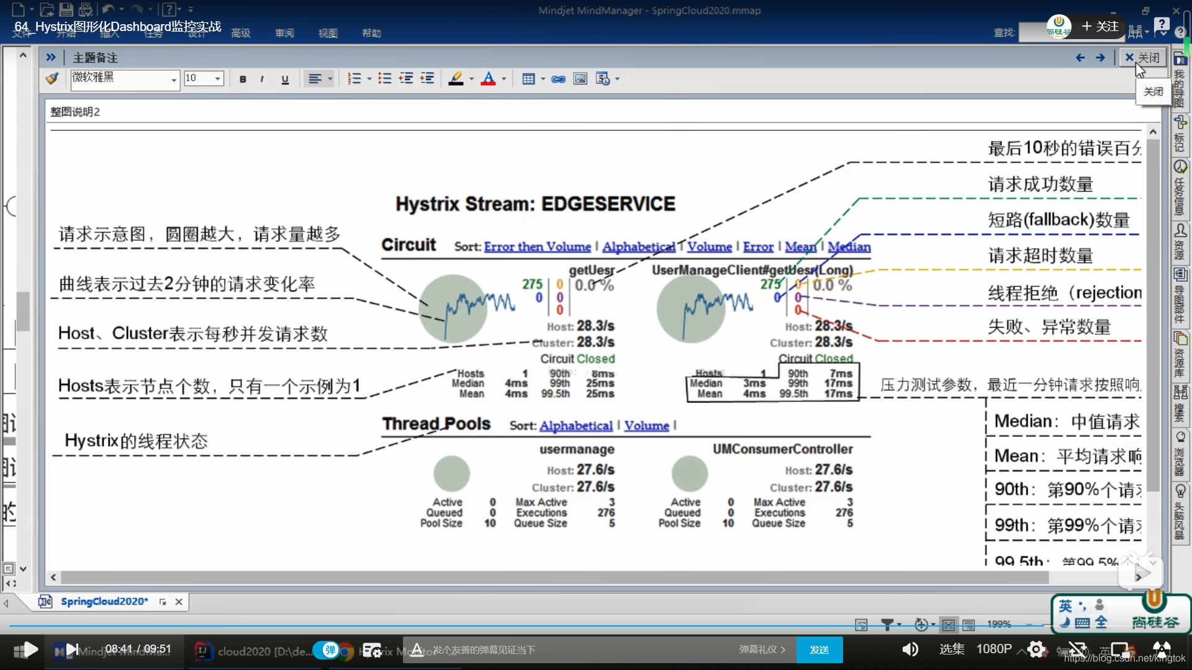Go to previous topic note arrow
Viewport: 1192px width, 670px height.
click(x=1080, y=58)
